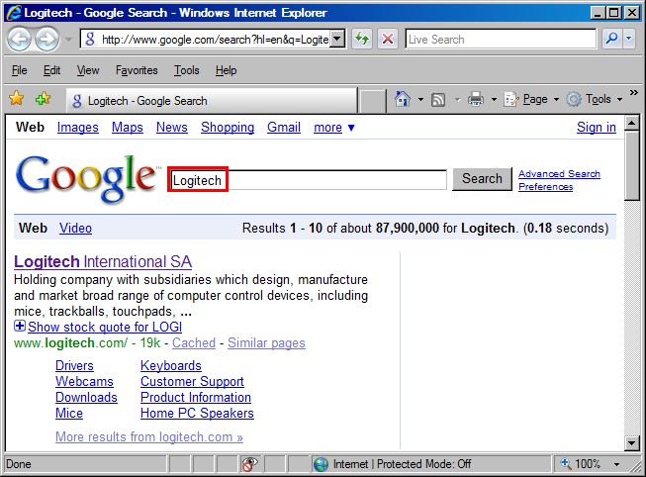Image resolution: width=646 pixels, height=477 pixels.
Task: Expand the Home button dropdown arrow
Action: tap(420, 99)
